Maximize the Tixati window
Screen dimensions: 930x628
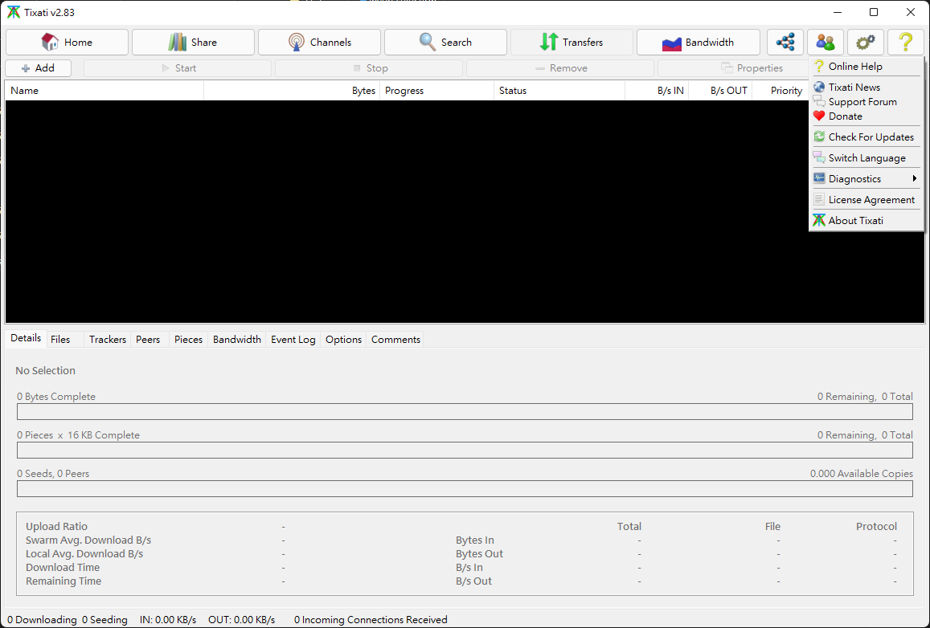pos(874,12)
